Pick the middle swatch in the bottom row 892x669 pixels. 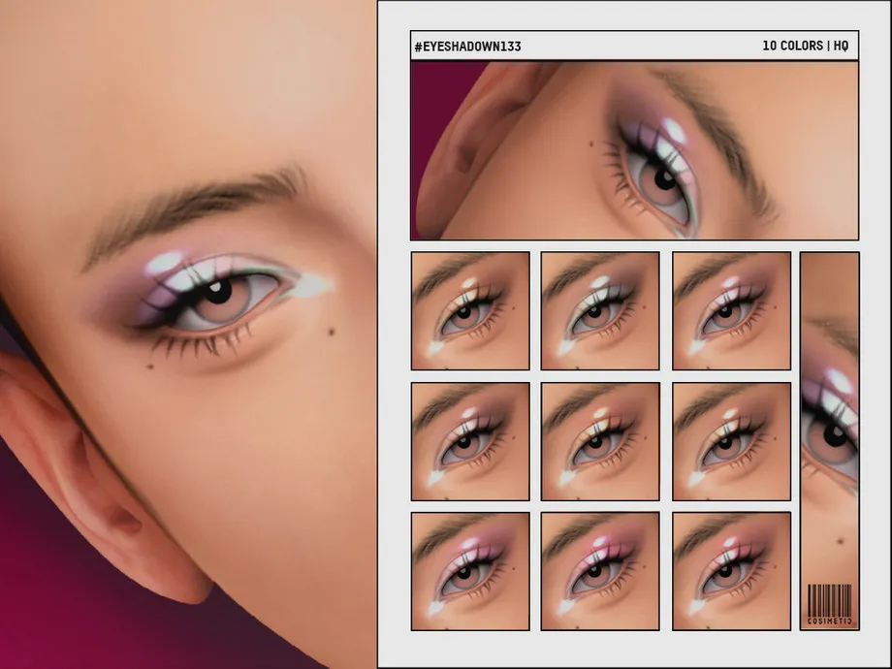coord(600,571)
